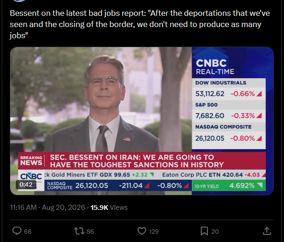Play the embedded CNBC video
Viewport: 284px width, 242px height.
pyautogui.click(x=142, y=121)
